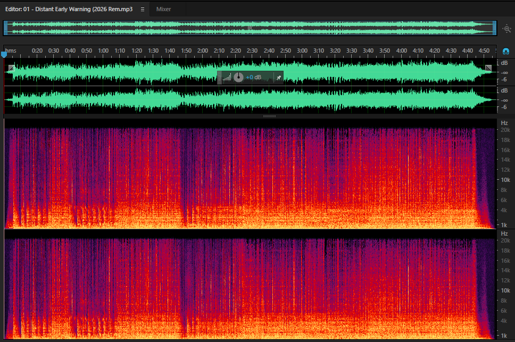The image size is (515, 342).
Task: Click 4k on upper spectral frequency scale
Action: 504,210
